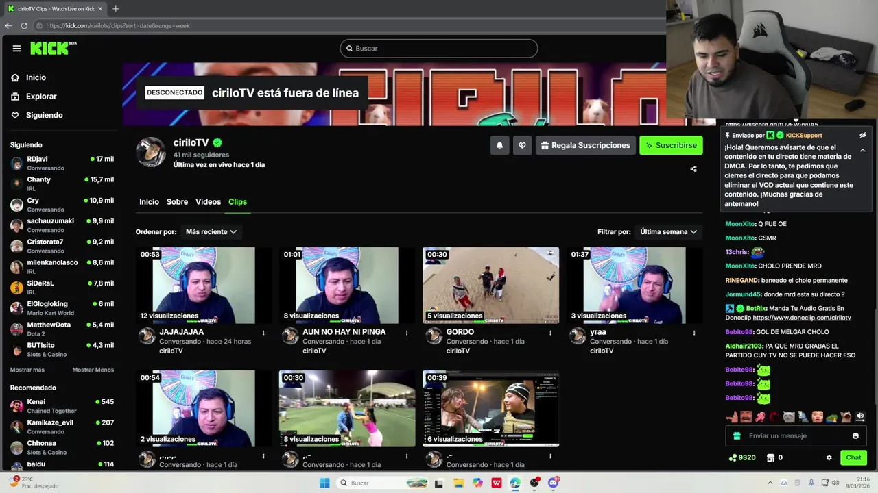This screenshot has width=878, height=493.
Task: Open Kamikaze_evil recommended channel
Action: (x=62, y=427)
